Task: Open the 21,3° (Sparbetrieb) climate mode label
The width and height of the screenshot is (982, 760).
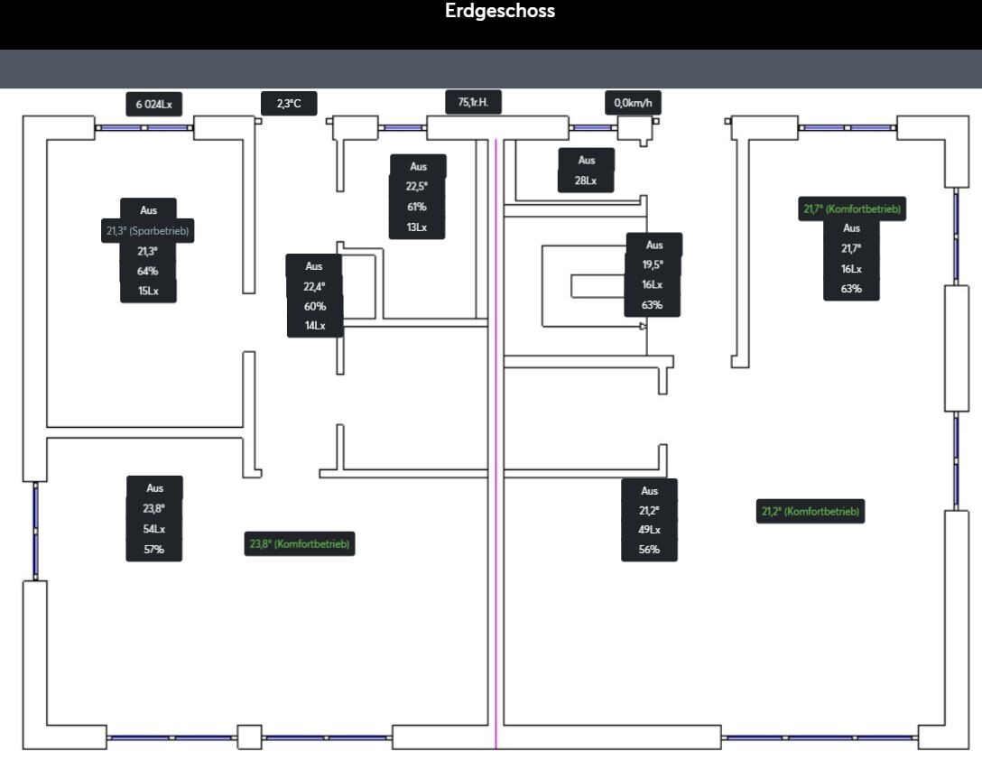Action: point(148,231)
